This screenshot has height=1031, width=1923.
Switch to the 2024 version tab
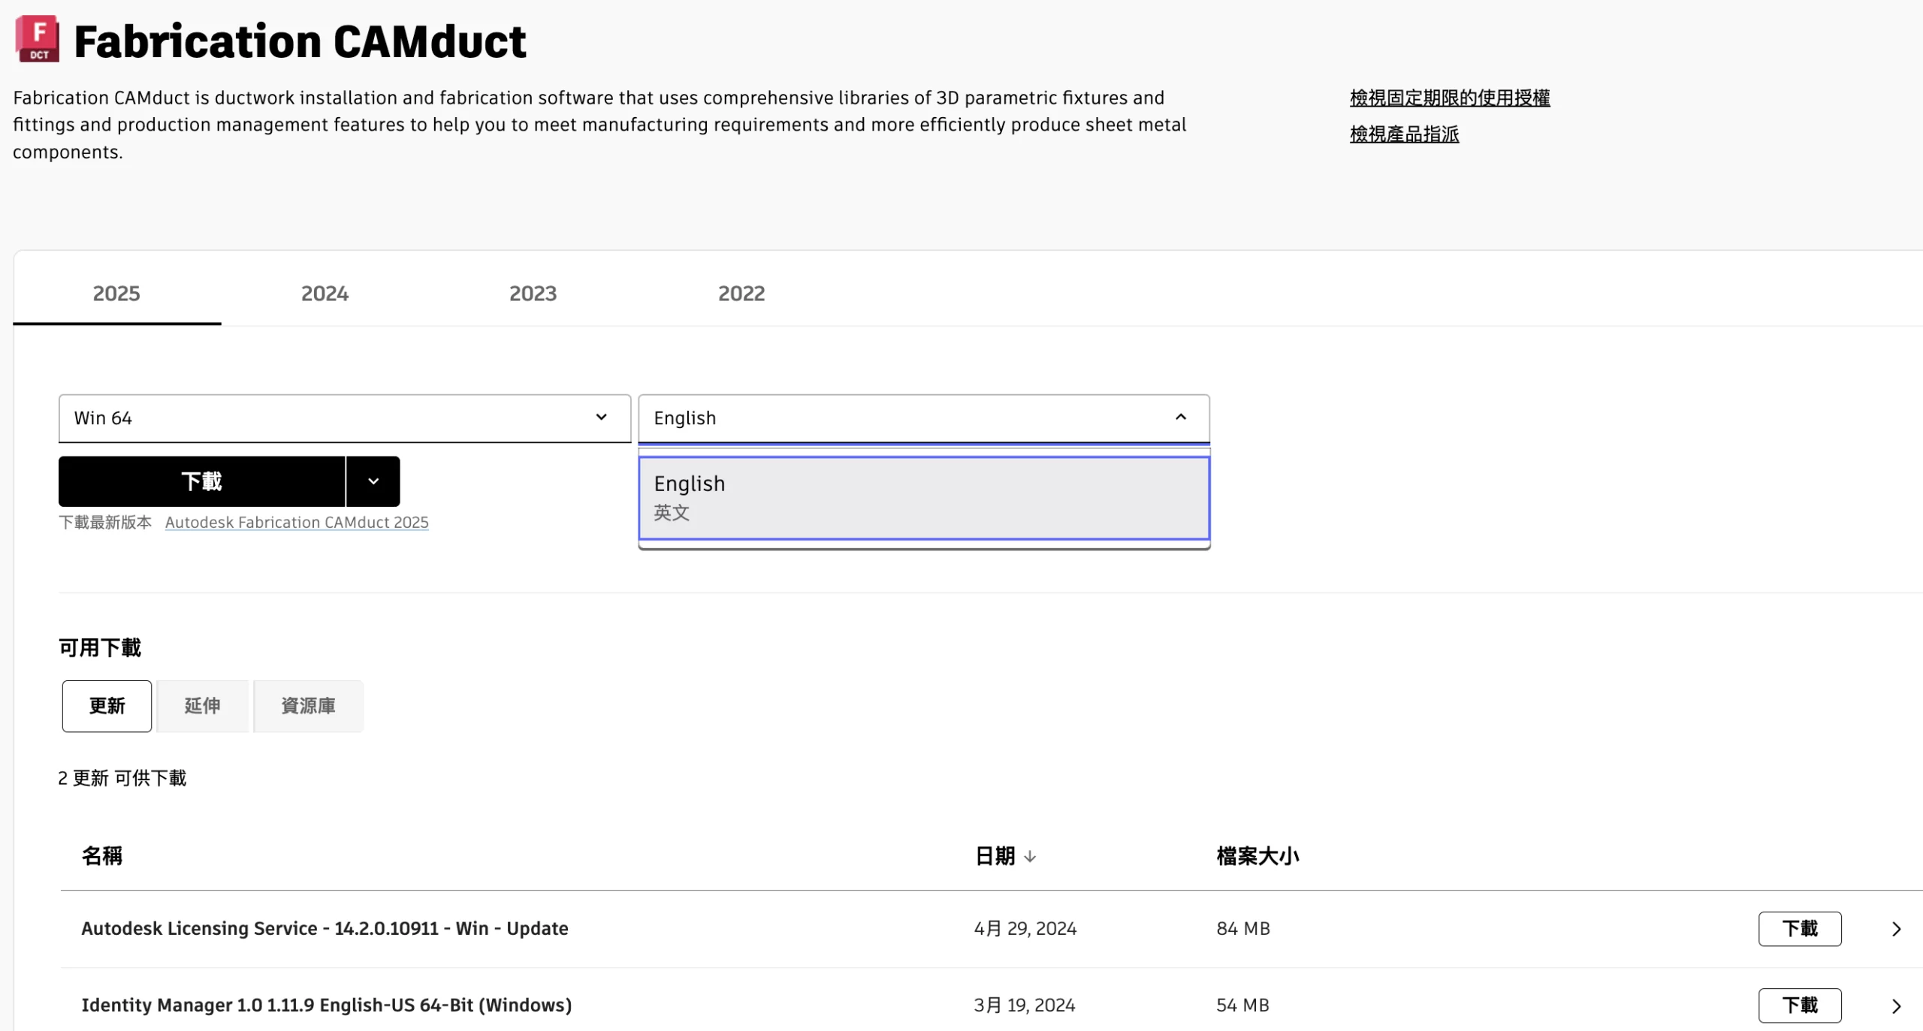tap(325, 294)
